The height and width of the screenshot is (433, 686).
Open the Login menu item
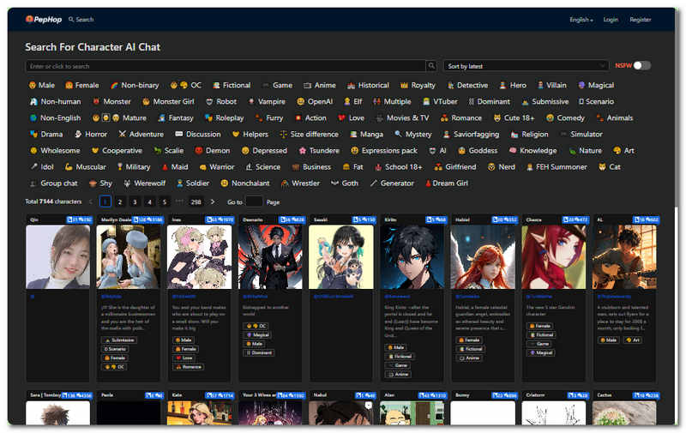[x=611, y=19]
